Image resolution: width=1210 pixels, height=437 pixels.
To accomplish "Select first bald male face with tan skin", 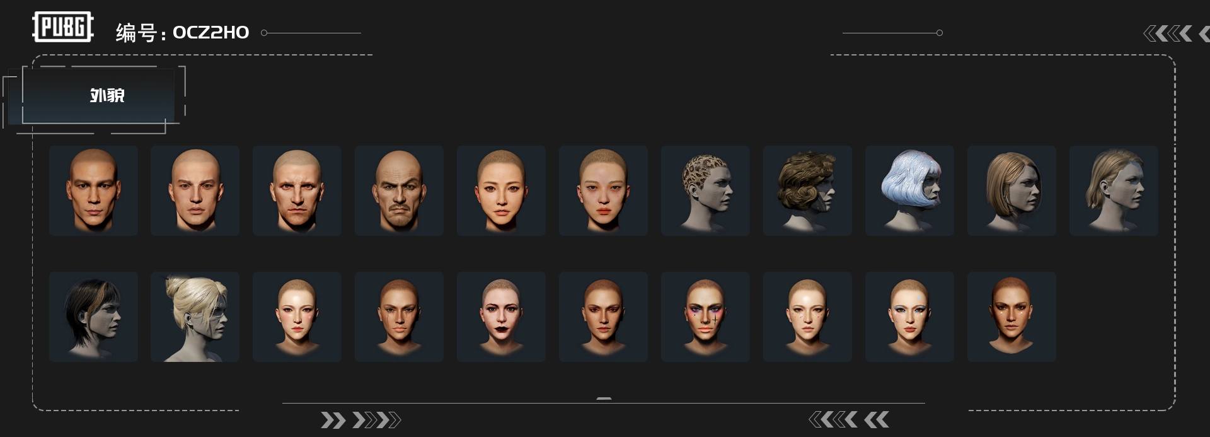I will pyautogui.click(x=93, y=190).
